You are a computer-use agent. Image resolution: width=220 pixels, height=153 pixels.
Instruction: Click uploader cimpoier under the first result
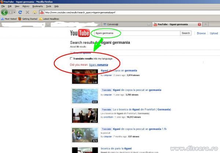click(x=107, y=75)
